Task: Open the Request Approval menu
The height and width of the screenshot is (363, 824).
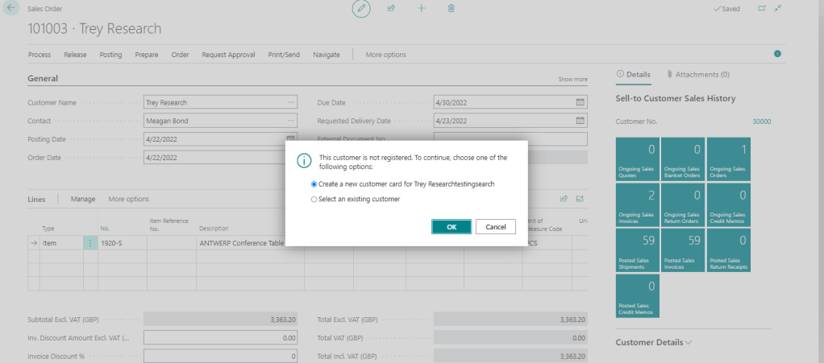Action: pos(228,55)
